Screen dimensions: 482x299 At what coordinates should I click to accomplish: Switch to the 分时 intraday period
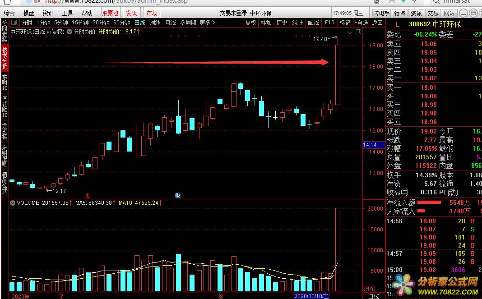pyautogui.click(x=27, y=23)
